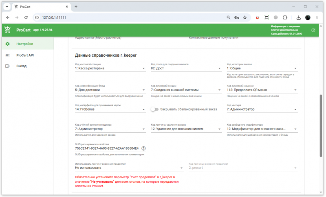Click the Выход exit icon
This screenshot has height=197, width=326.
click(x=7, y=66)
